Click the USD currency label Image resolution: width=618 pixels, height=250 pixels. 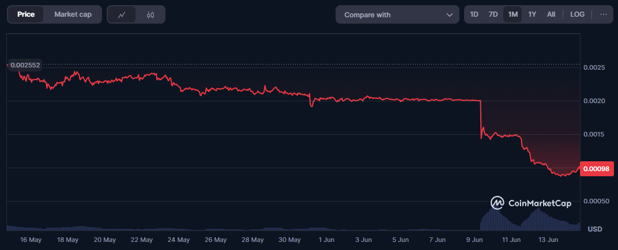[x=595, y=229]
